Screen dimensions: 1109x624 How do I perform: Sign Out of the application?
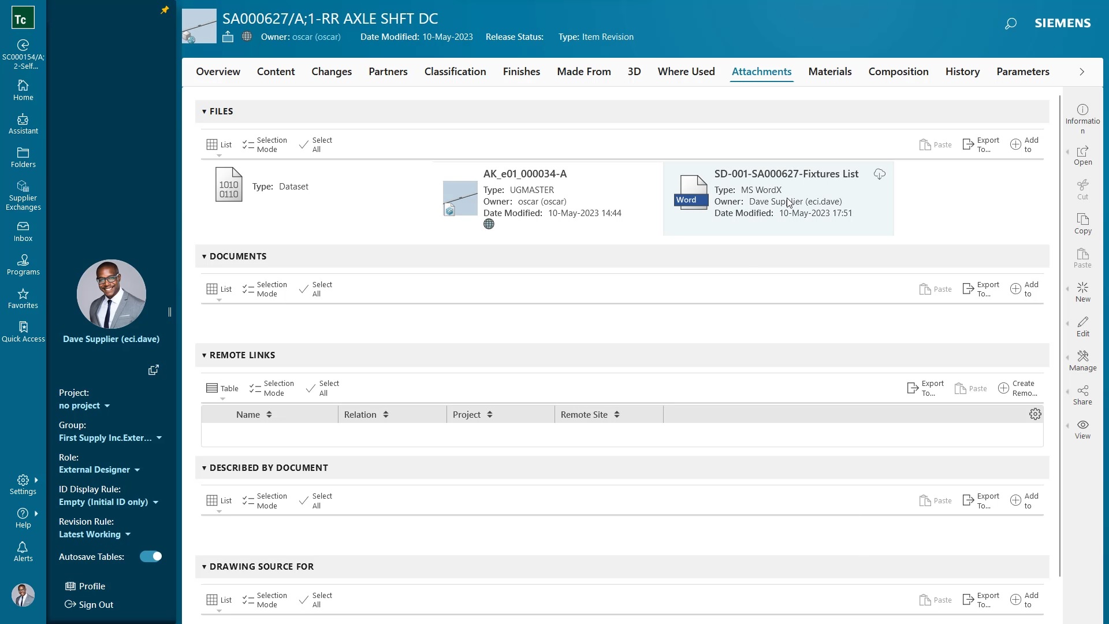(x=90, y=605)
